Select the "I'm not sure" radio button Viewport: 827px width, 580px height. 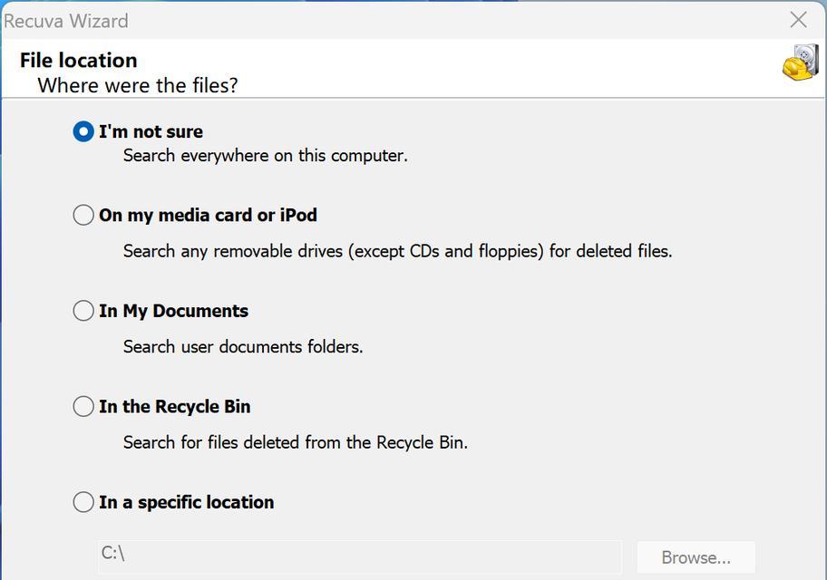[83, 131]
